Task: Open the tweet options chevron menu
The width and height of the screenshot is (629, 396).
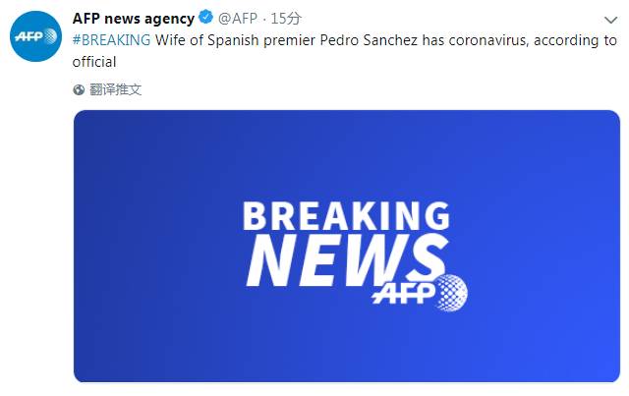Action: (609, 20)
